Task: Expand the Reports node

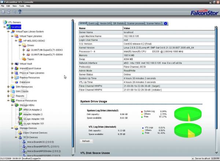Action: tap(8, 96)
